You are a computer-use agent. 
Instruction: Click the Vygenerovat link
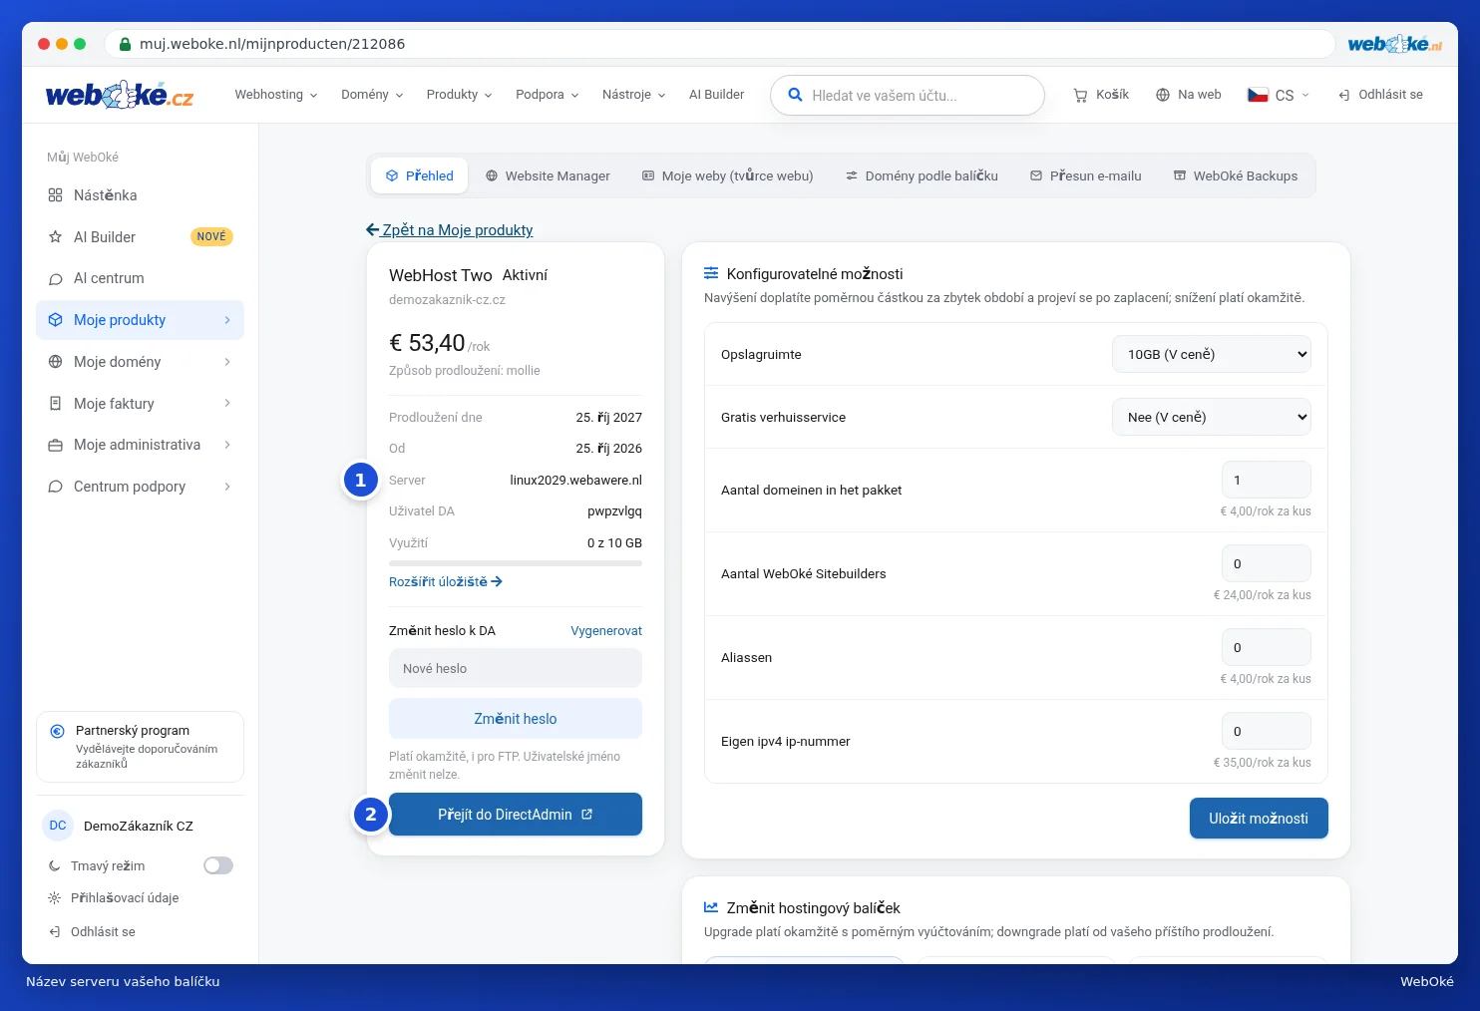(606, 631)
